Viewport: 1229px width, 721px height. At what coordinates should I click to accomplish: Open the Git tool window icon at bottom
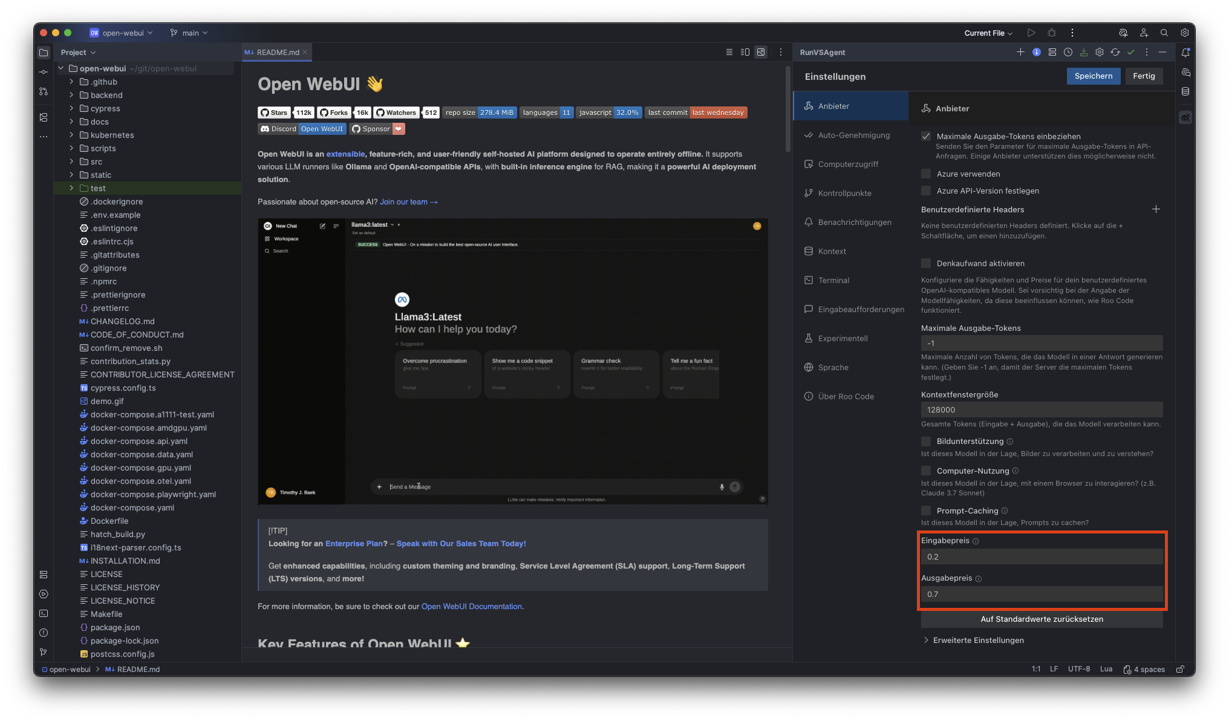pos(44,652)
